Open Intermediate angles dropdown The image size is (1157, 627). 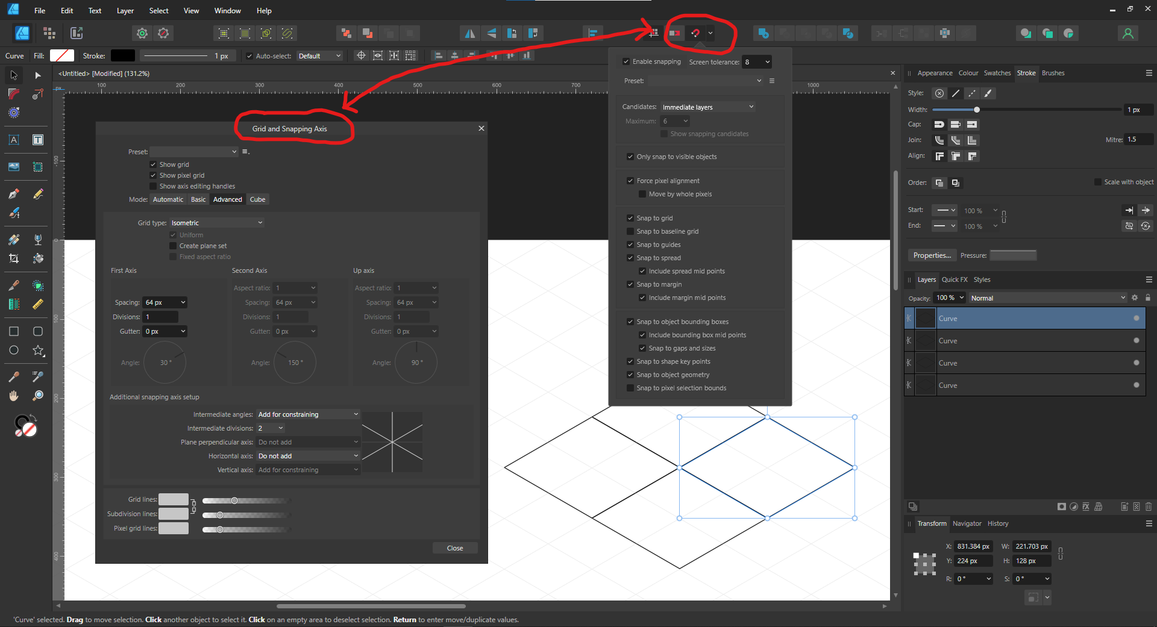(308, 414)
